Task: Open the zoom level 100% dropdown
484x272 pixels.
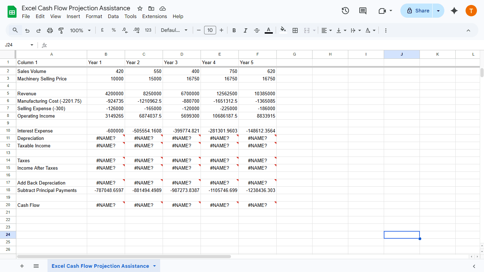Action: point(80,30)
